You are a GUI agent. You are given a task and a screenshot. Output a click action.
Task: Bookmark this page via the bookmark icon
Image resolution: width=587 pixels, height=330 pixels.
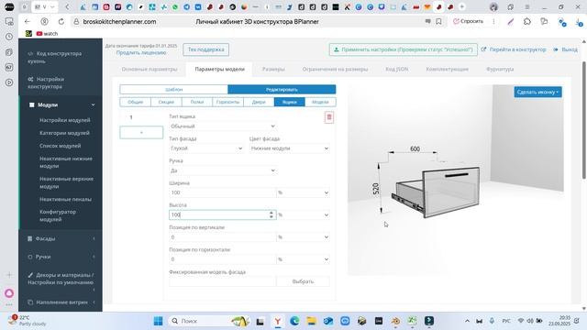point(438,22)
